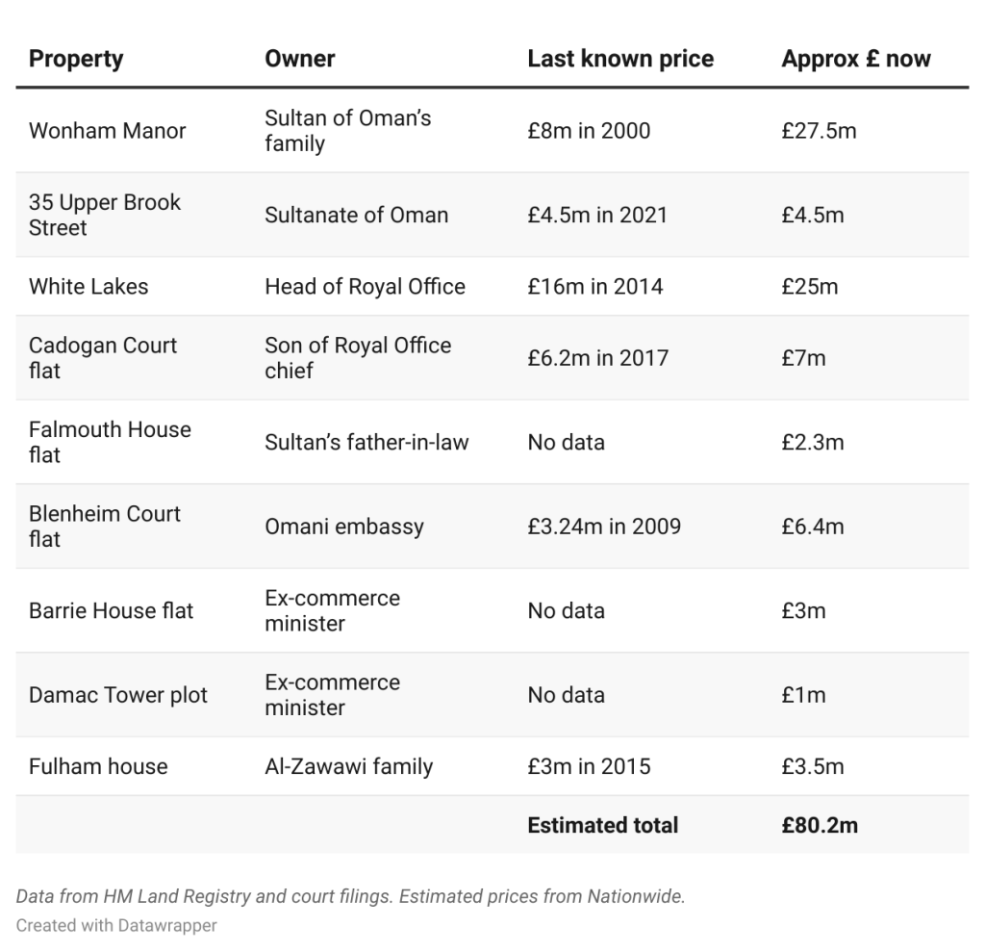
Task: Click the Estimated total label
Action: (x=602, y=825)
